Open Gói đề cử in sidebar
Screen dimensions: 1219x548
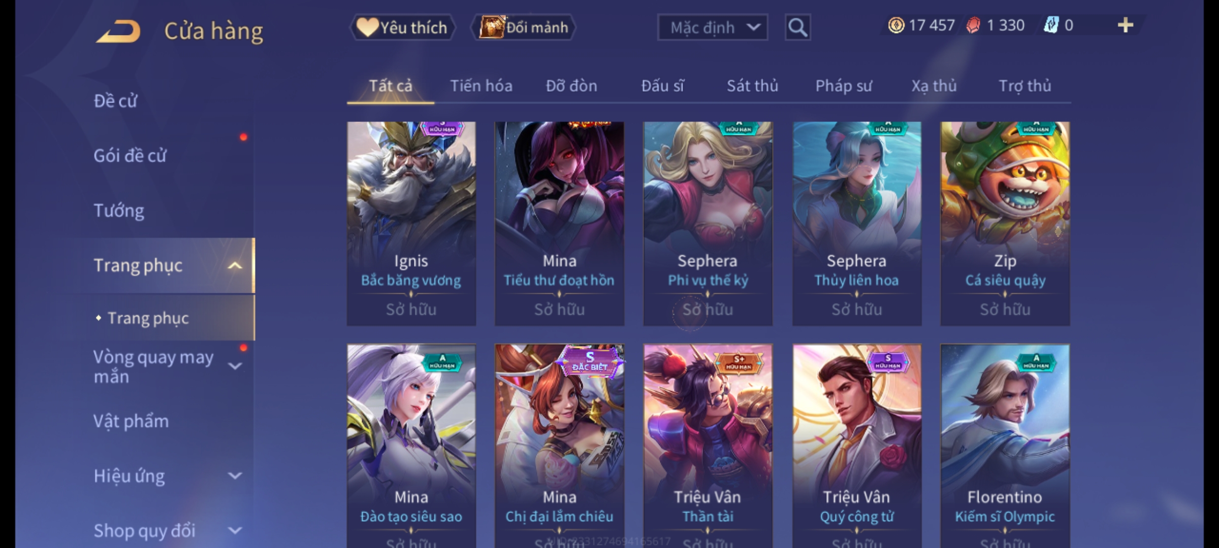coord(130,156)
